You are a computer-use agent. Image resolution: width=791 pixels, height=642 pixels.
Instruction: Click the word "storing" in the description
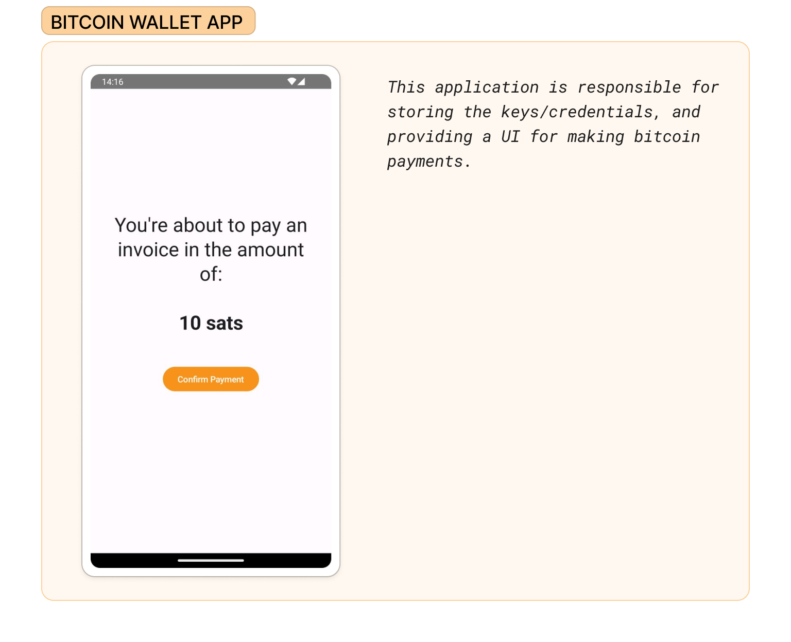tap(420, 112)
